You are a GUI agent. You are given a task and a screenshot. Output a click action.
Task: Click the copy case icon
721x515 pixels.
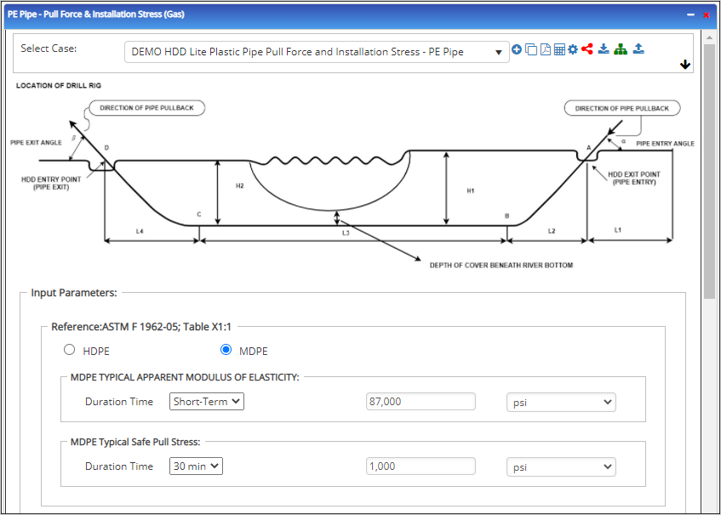tap(531, 50)
